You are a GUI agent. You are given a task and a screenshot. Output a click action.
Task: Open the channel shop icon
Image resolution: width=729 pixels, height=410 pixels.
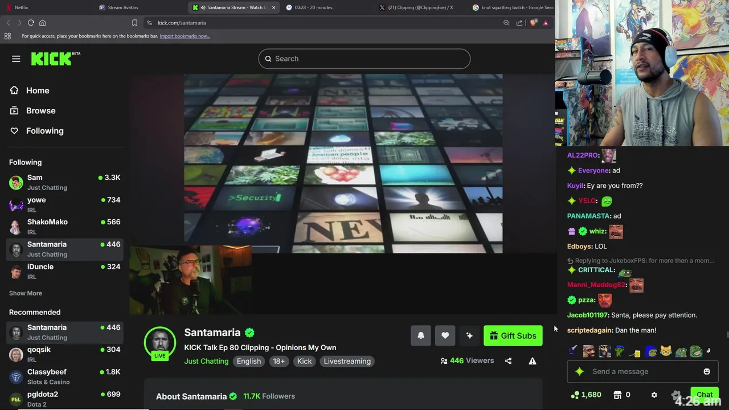617,395
